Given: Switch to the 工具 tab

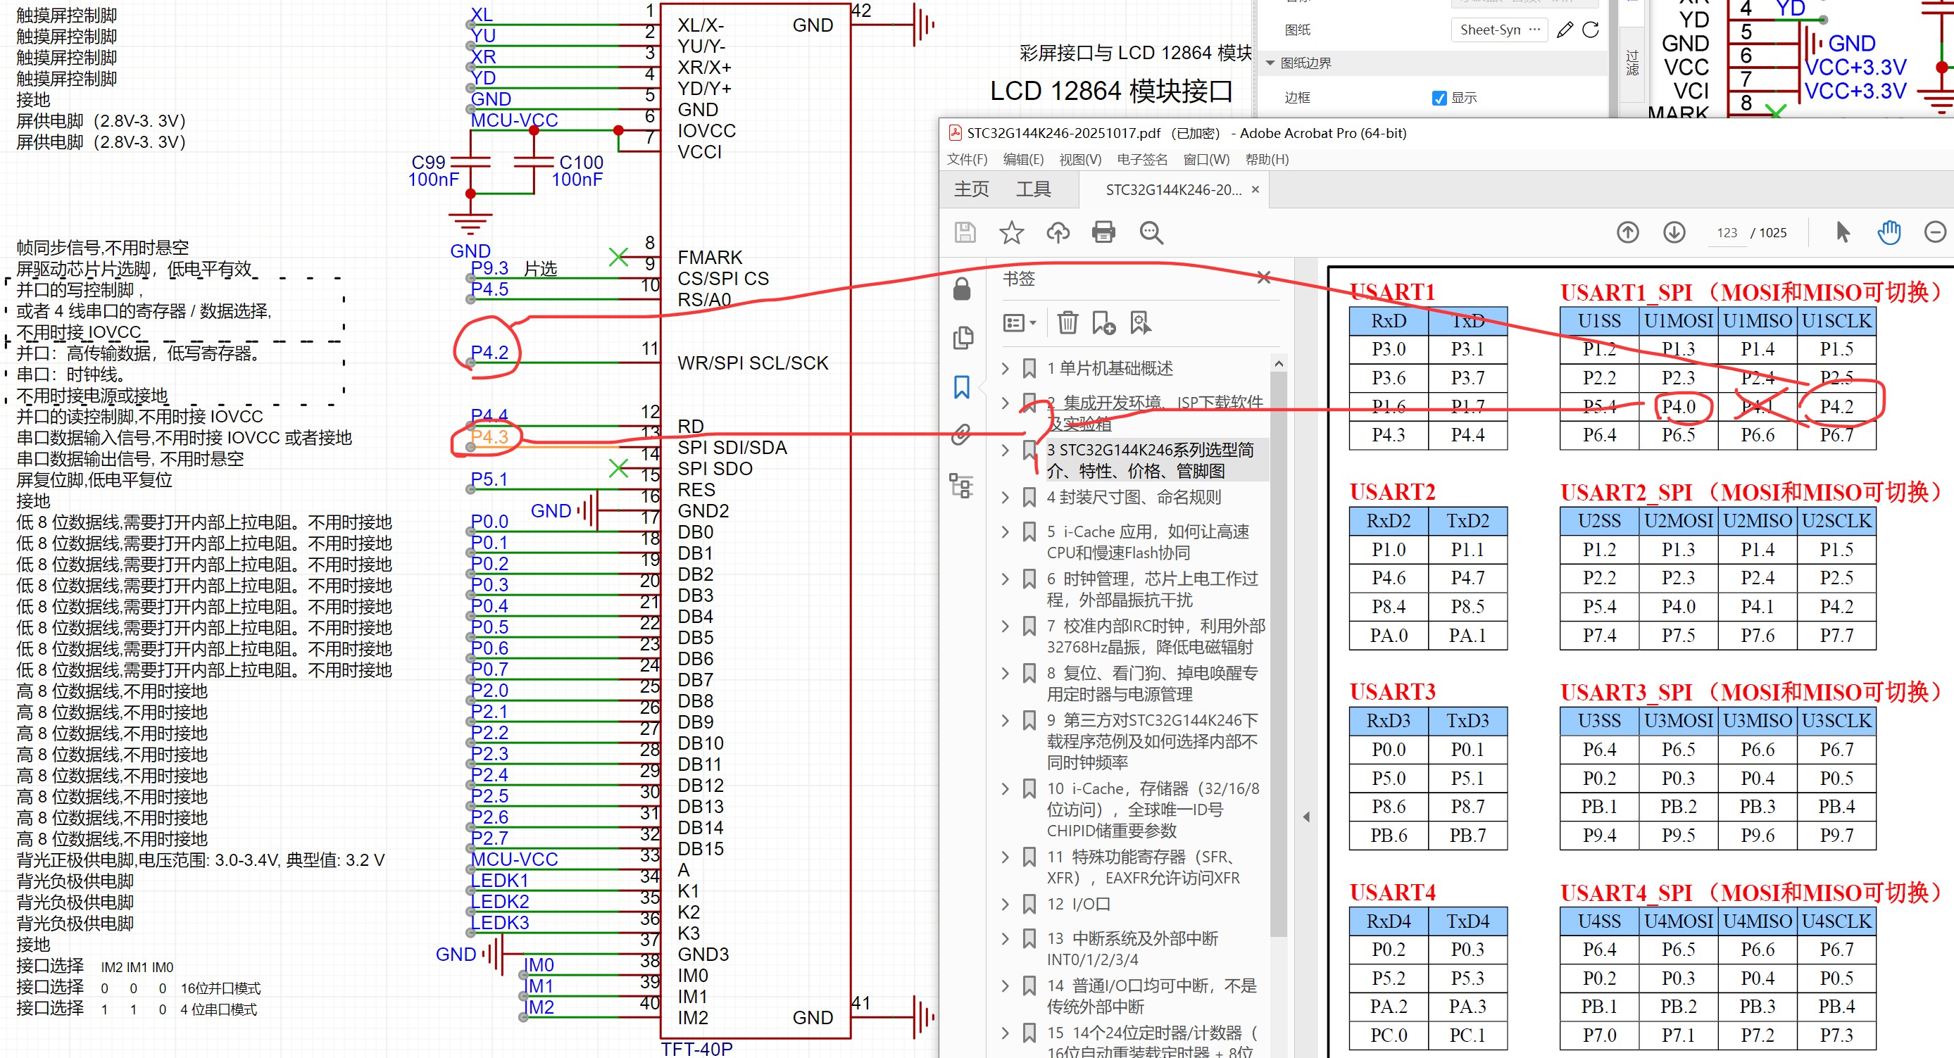Looking at the screenshot, I should point(1033,189).
